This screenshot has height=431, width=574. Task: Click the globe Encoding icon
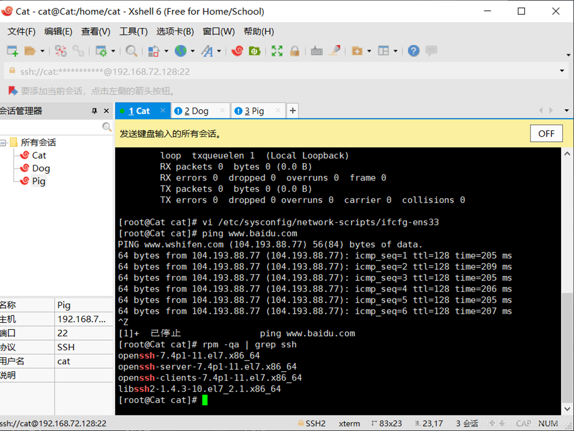180,51
